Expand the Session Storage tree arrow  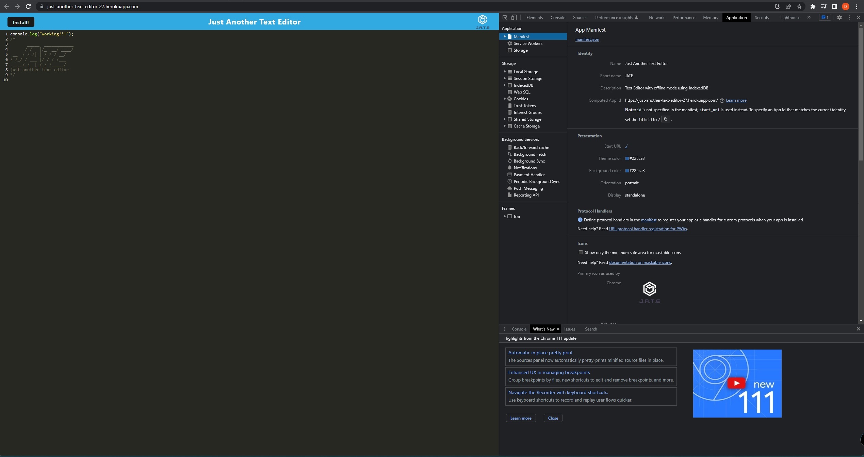tap(505, 79)
